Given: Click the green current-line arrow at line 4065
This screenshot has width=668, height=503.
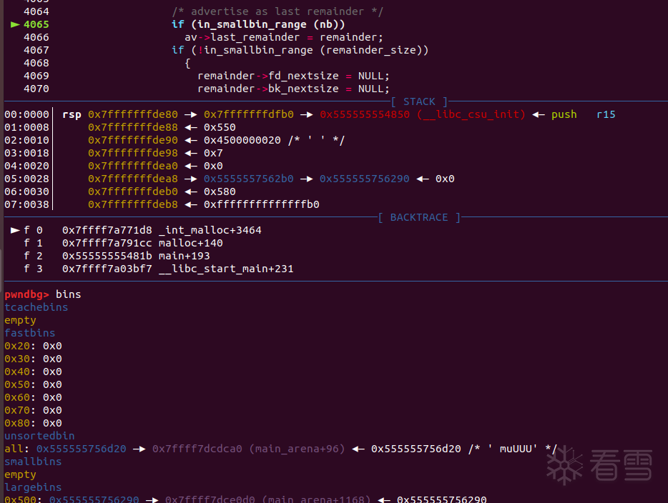Looking at the screenshot, I should pos(15,24).
